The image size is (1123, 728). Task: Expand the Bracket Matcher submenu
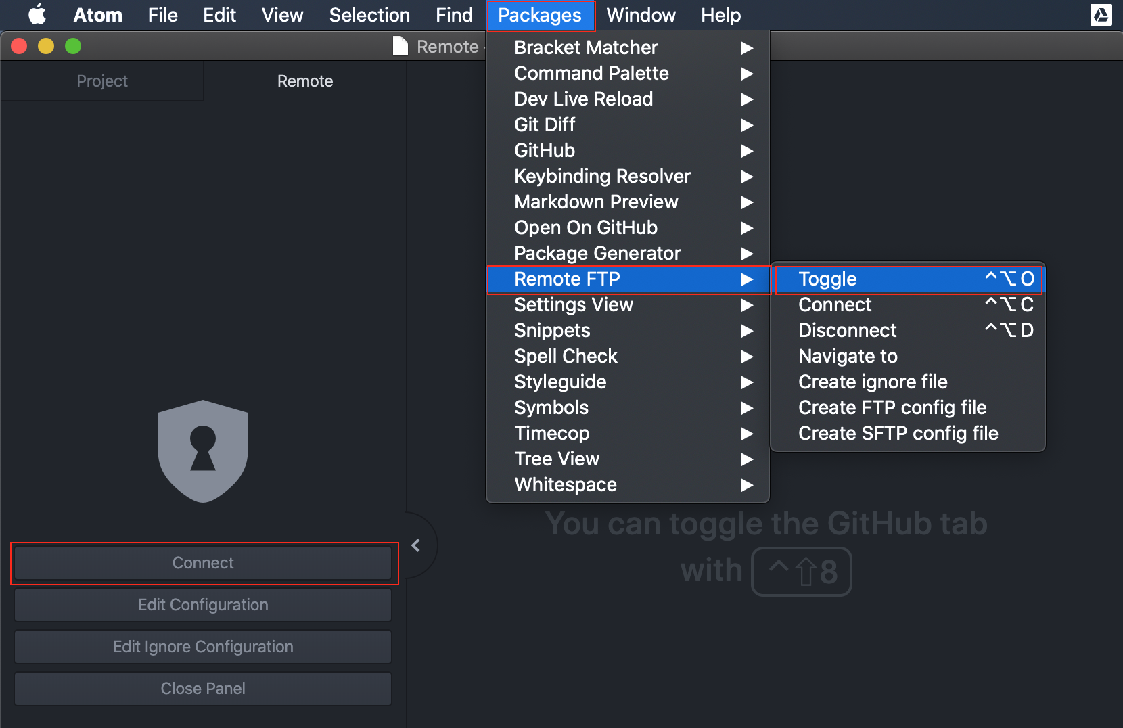click(628, 47)
